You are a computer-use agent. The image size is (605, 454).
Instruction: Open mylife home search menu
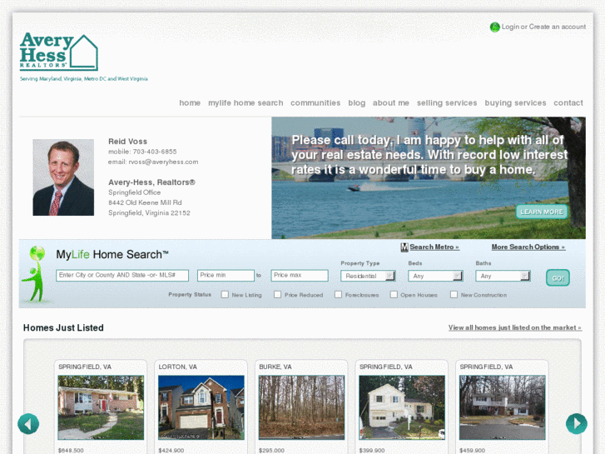[245, 102]
